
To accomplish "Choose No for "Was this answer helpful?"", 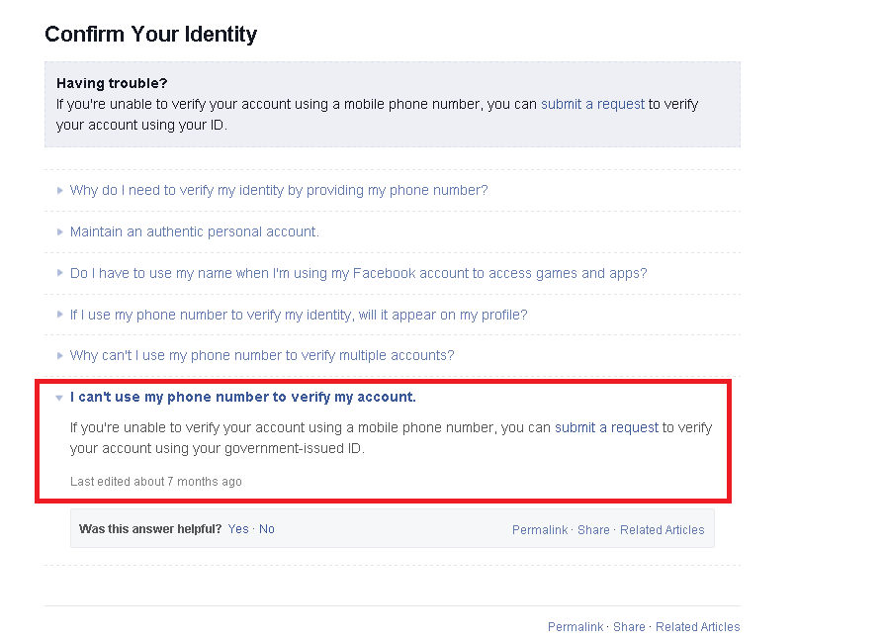I will [x=267, y=529].
